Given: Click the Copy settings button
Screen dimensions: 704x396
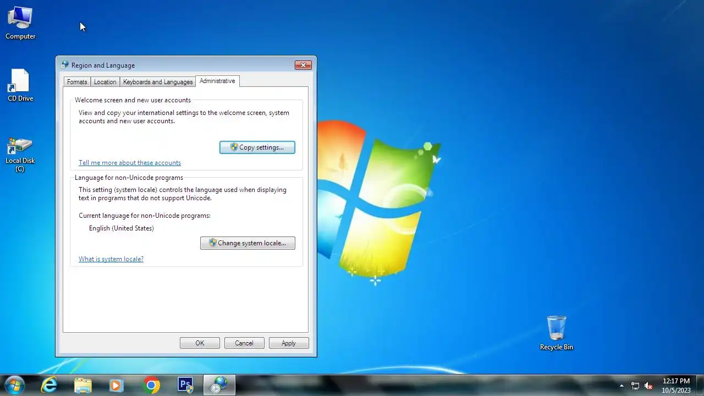Looking at the screenshot, I should pos(257,147).
